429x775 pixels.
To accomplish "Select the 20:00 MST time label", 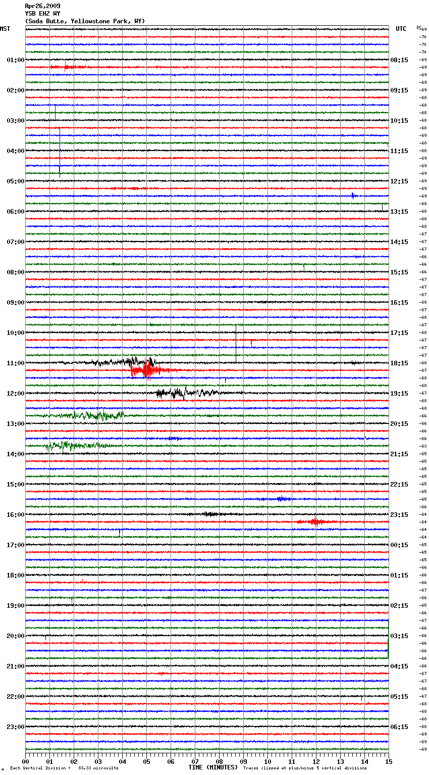I will [x=16, y=636].
